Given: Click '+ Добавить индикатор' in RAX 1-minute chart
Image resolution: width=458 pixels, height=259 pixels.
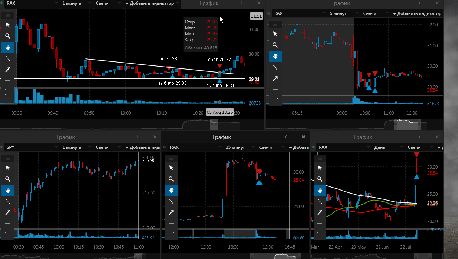Looking at the screenshot, I should pos(152,3).
